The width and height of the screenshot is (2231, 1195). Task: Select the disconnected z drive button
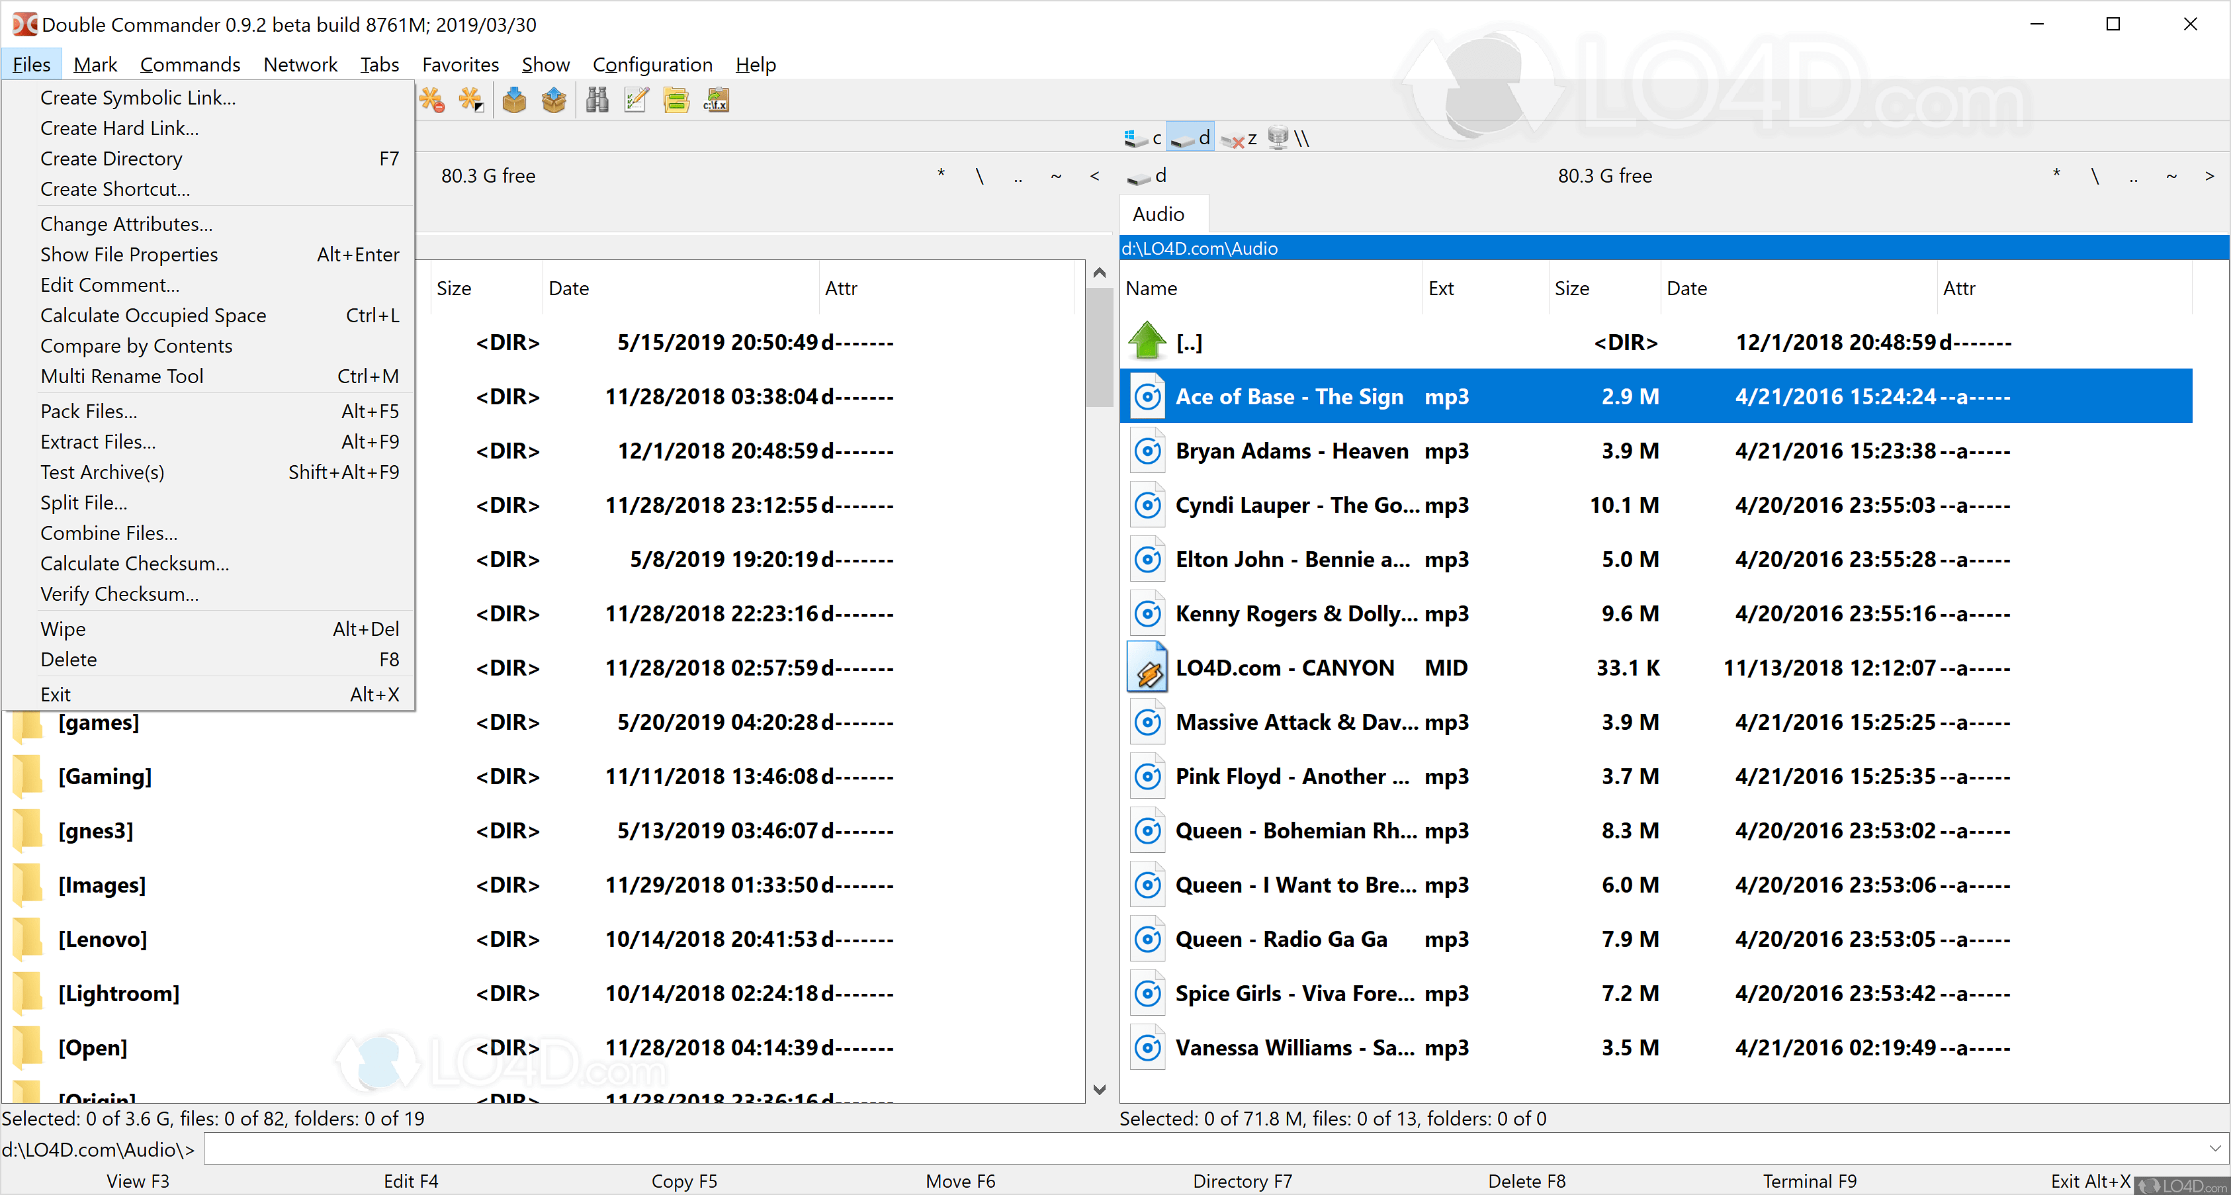[1240, 138]
